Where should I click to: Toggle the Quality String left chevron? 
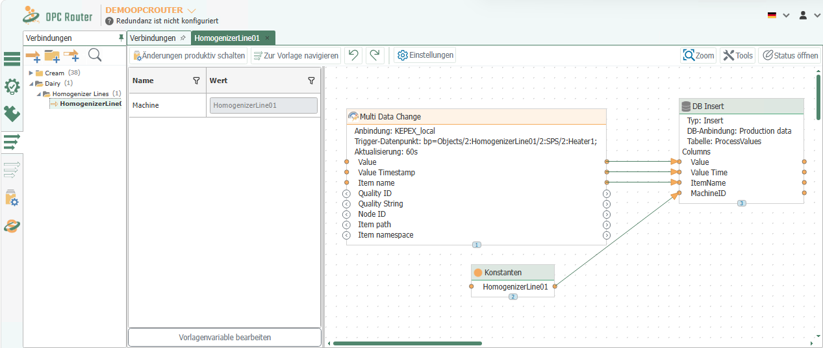point(346,204)
